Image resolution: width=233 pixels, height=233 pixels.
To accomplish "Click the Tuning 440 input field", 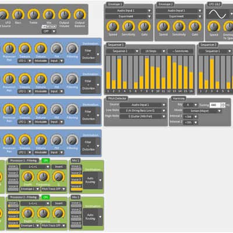I will [x=216, y=105].
